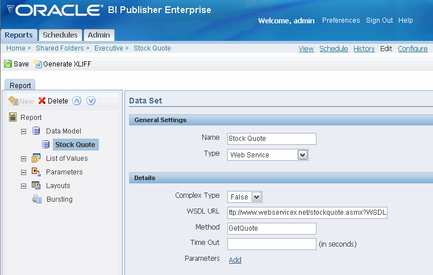
Task: Click the List of Values icon
Action: pyautogui.click(x=36, y=158)
